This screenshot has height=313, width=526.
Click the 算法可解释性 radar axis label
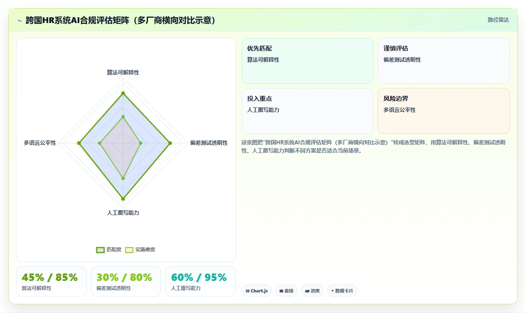click(x=123, y=72)
